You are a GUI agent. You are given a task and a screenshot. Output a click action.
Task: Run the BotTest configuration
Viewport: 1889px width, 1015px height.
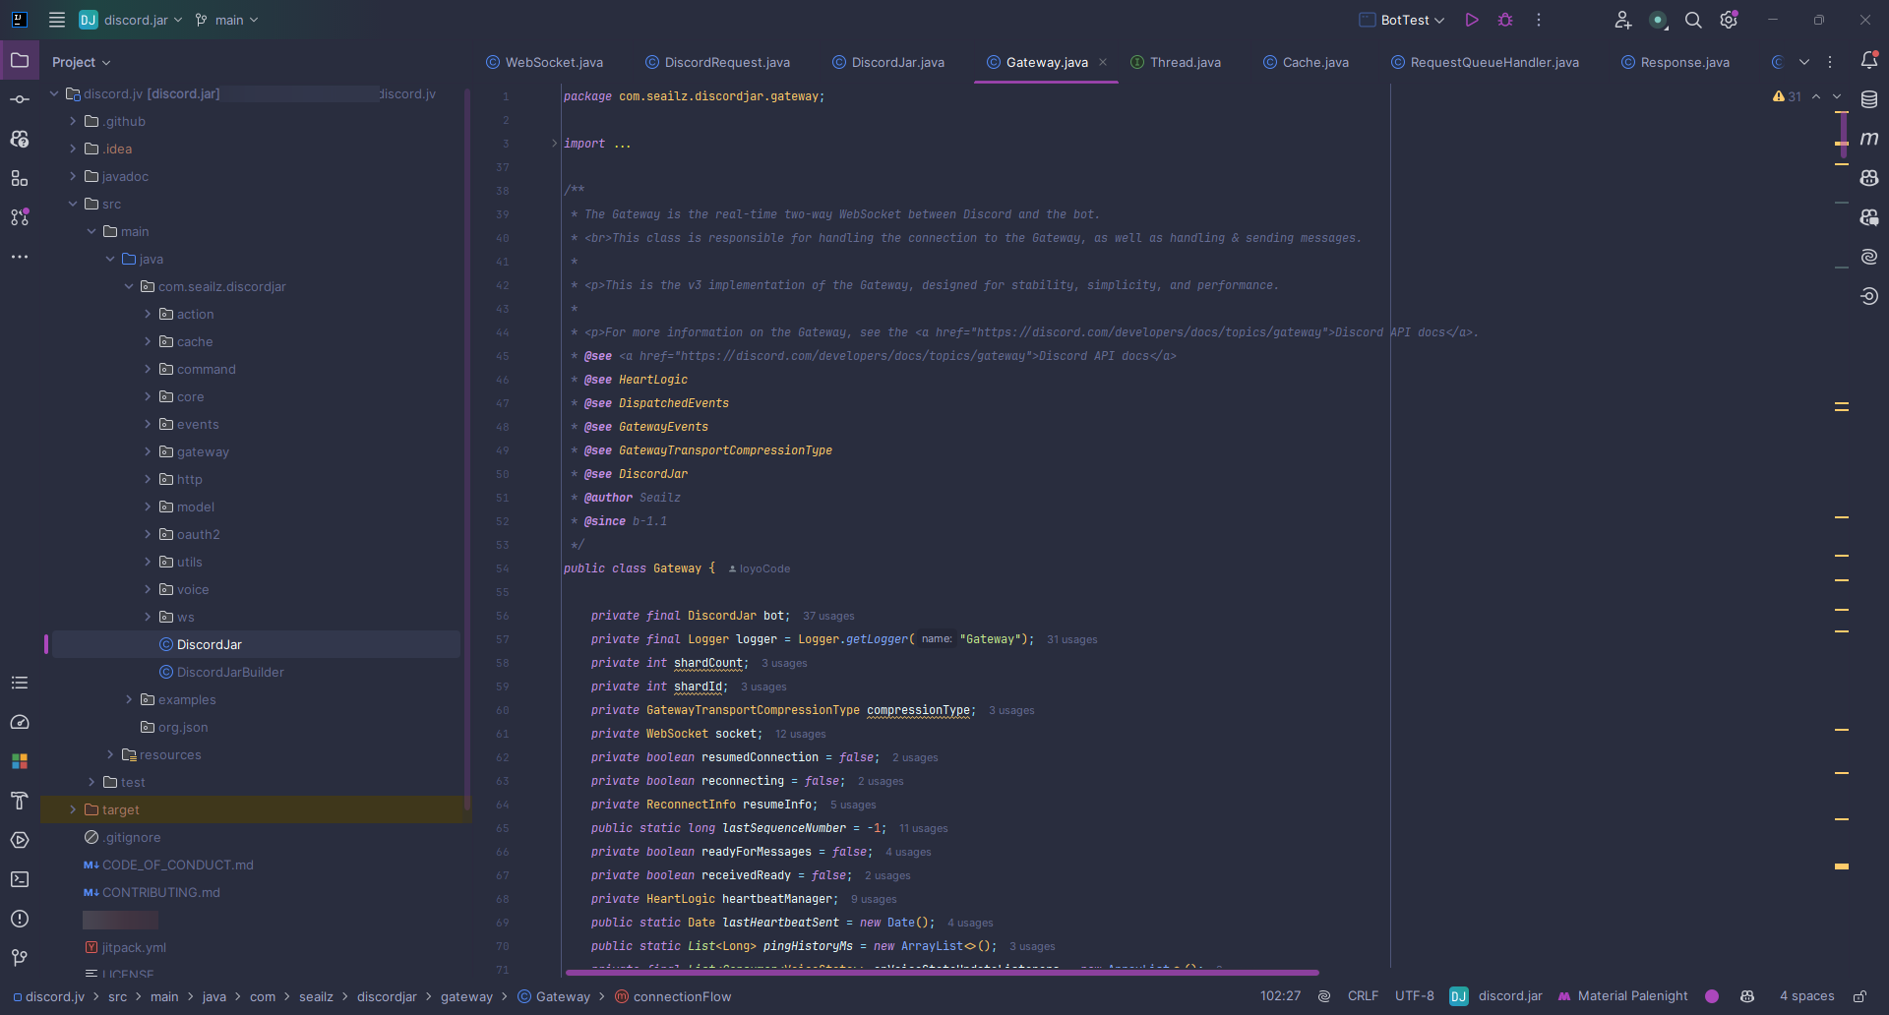(1472, 20)
